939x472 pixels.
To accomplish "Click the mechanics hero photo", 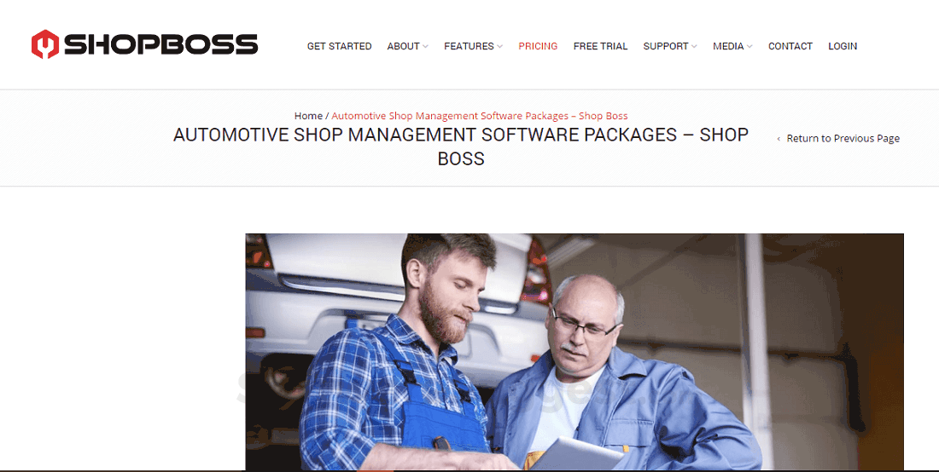I will (x=574, y=351).
